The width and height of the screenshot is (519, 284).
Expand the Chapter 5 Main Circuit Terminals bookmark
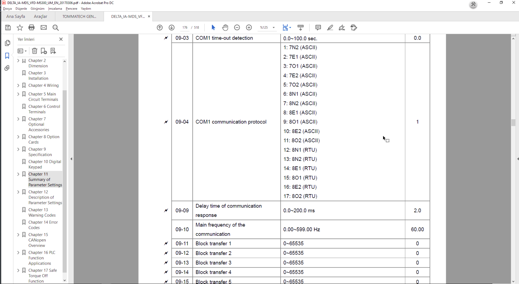click(x=18, y=94)
